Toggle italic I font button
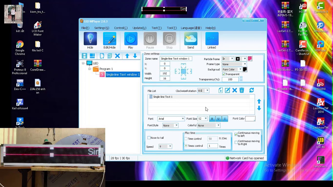The height and width of the screenshot is (187, 333). tap(225, 119)
